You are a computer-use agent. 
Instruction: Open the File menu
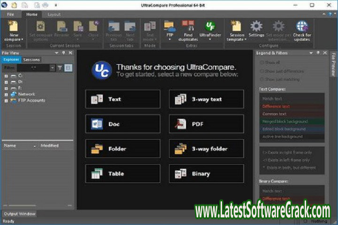coord(10,15)
